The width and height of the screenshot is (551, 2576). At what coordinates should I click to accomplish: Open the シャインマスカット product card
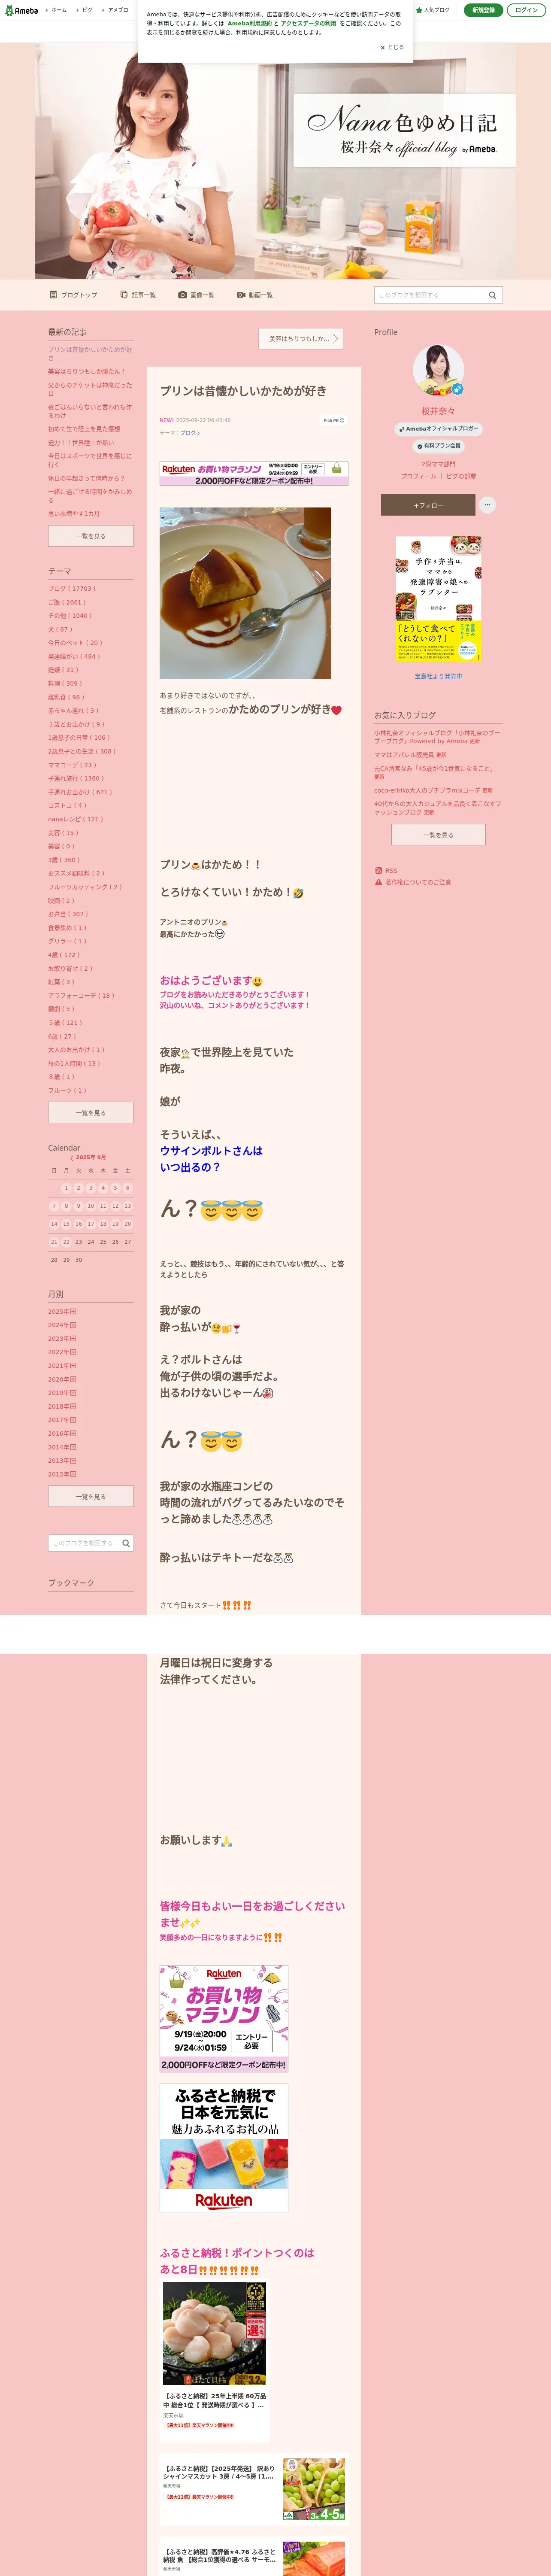pos(254,2489)
